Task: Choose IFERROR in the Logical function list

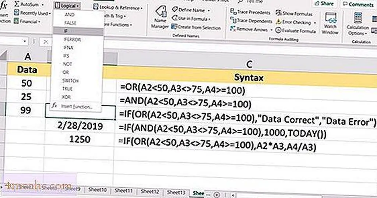Action: click(72, 39)
